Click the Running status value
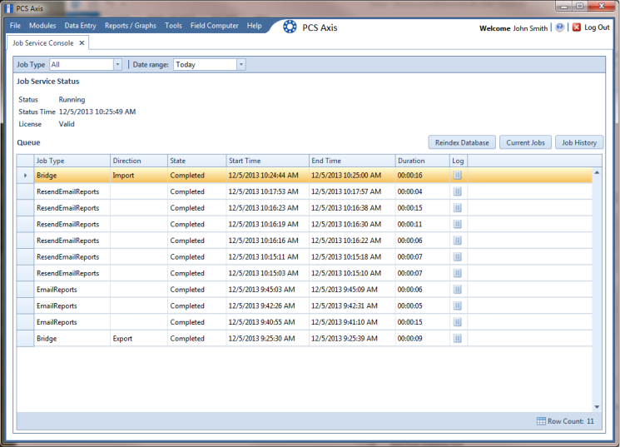 [72, 99]
